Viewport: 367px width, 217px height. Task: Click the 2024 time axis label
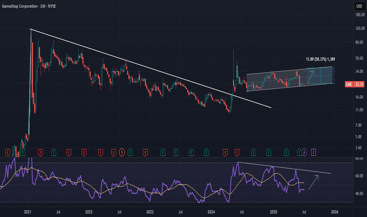211,212
